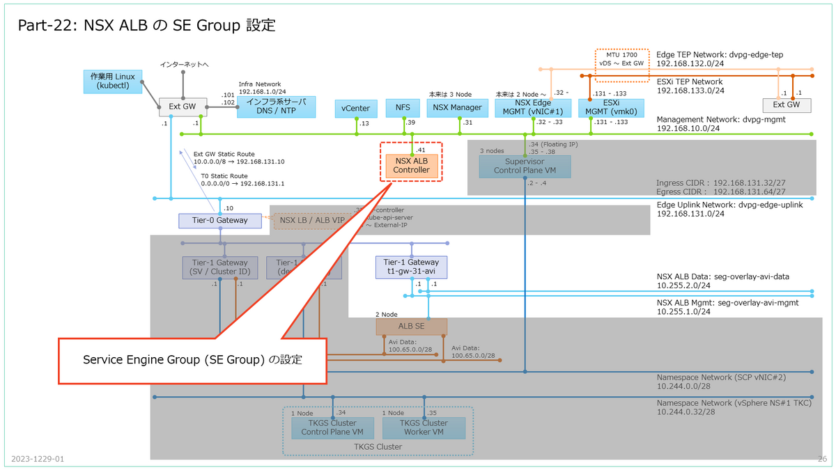Click the 'Ingress CIDR : 192.168.131.32/27' text
Image resolution: width=836 pixels, height=470 pixels.
(x=721, y=183)
